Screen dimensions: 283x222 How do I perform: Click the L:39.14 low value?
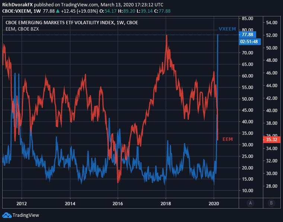pos(144,11)
